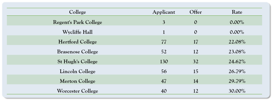Select the Worcester College cell
Image resolution: width=272 pixels, height=100 pixels.
78,91
